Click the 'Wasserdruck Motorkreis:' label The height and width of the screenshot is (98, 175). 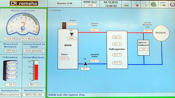pyautogui.click(x=10, y=45)
